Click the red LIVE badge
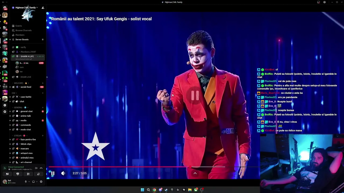344x193 pixels. click(x=41, y=63)
